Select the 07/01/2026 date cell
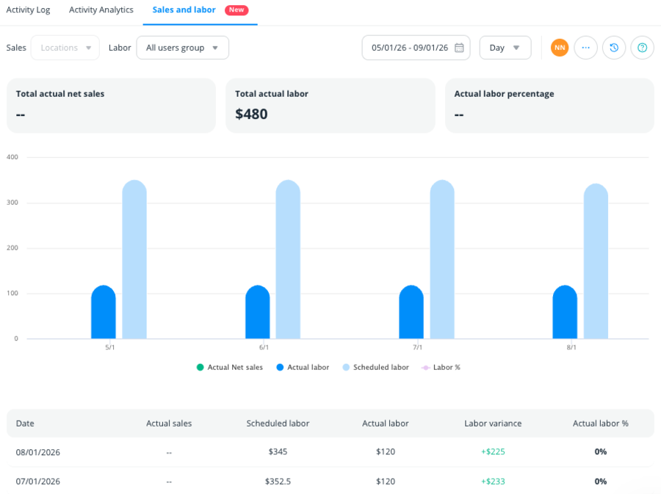The width and height of the screenshot is (661, 494). click(x=38, y=482)
